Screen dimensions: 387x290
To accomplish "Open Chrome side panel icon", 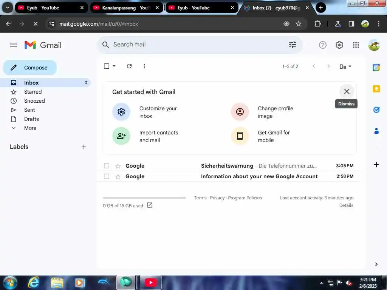I will point(351,24).
